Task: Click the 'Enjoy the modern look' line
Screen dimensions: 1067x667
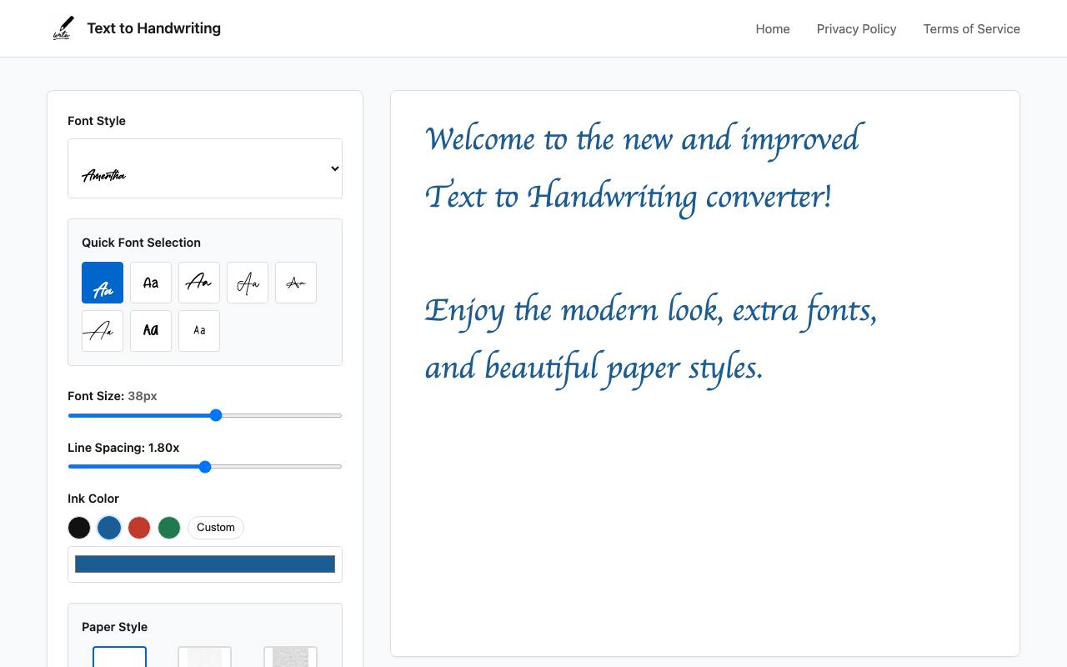Action: [x=651, y=312]
